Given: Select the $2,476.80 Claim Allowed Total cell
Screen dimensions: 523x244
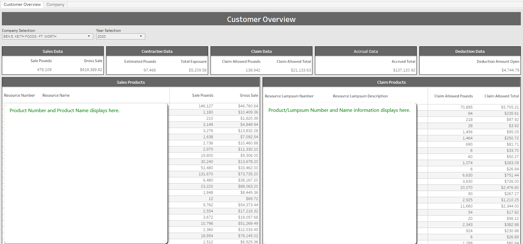Looking at the screenshot, I should tap(510, 187).
